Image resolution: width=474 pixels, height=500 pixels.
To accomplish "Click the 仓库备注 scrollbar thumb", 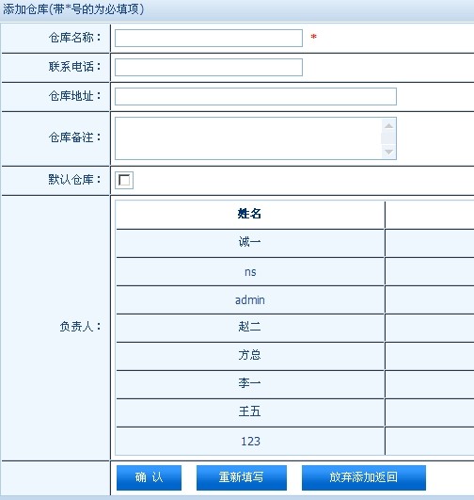I will click(388, 138).
